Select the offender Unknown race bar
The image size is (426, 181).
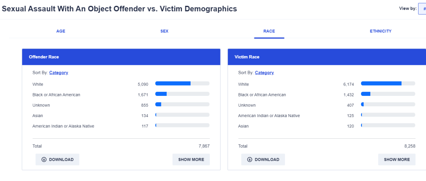[182, 104]
